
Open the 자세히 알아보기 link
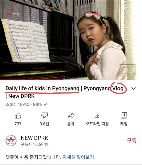pos(78,157)
